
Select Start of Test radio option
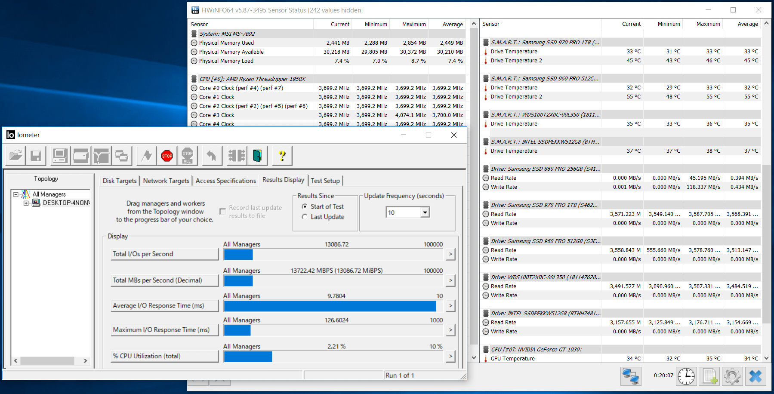(305, 206)
